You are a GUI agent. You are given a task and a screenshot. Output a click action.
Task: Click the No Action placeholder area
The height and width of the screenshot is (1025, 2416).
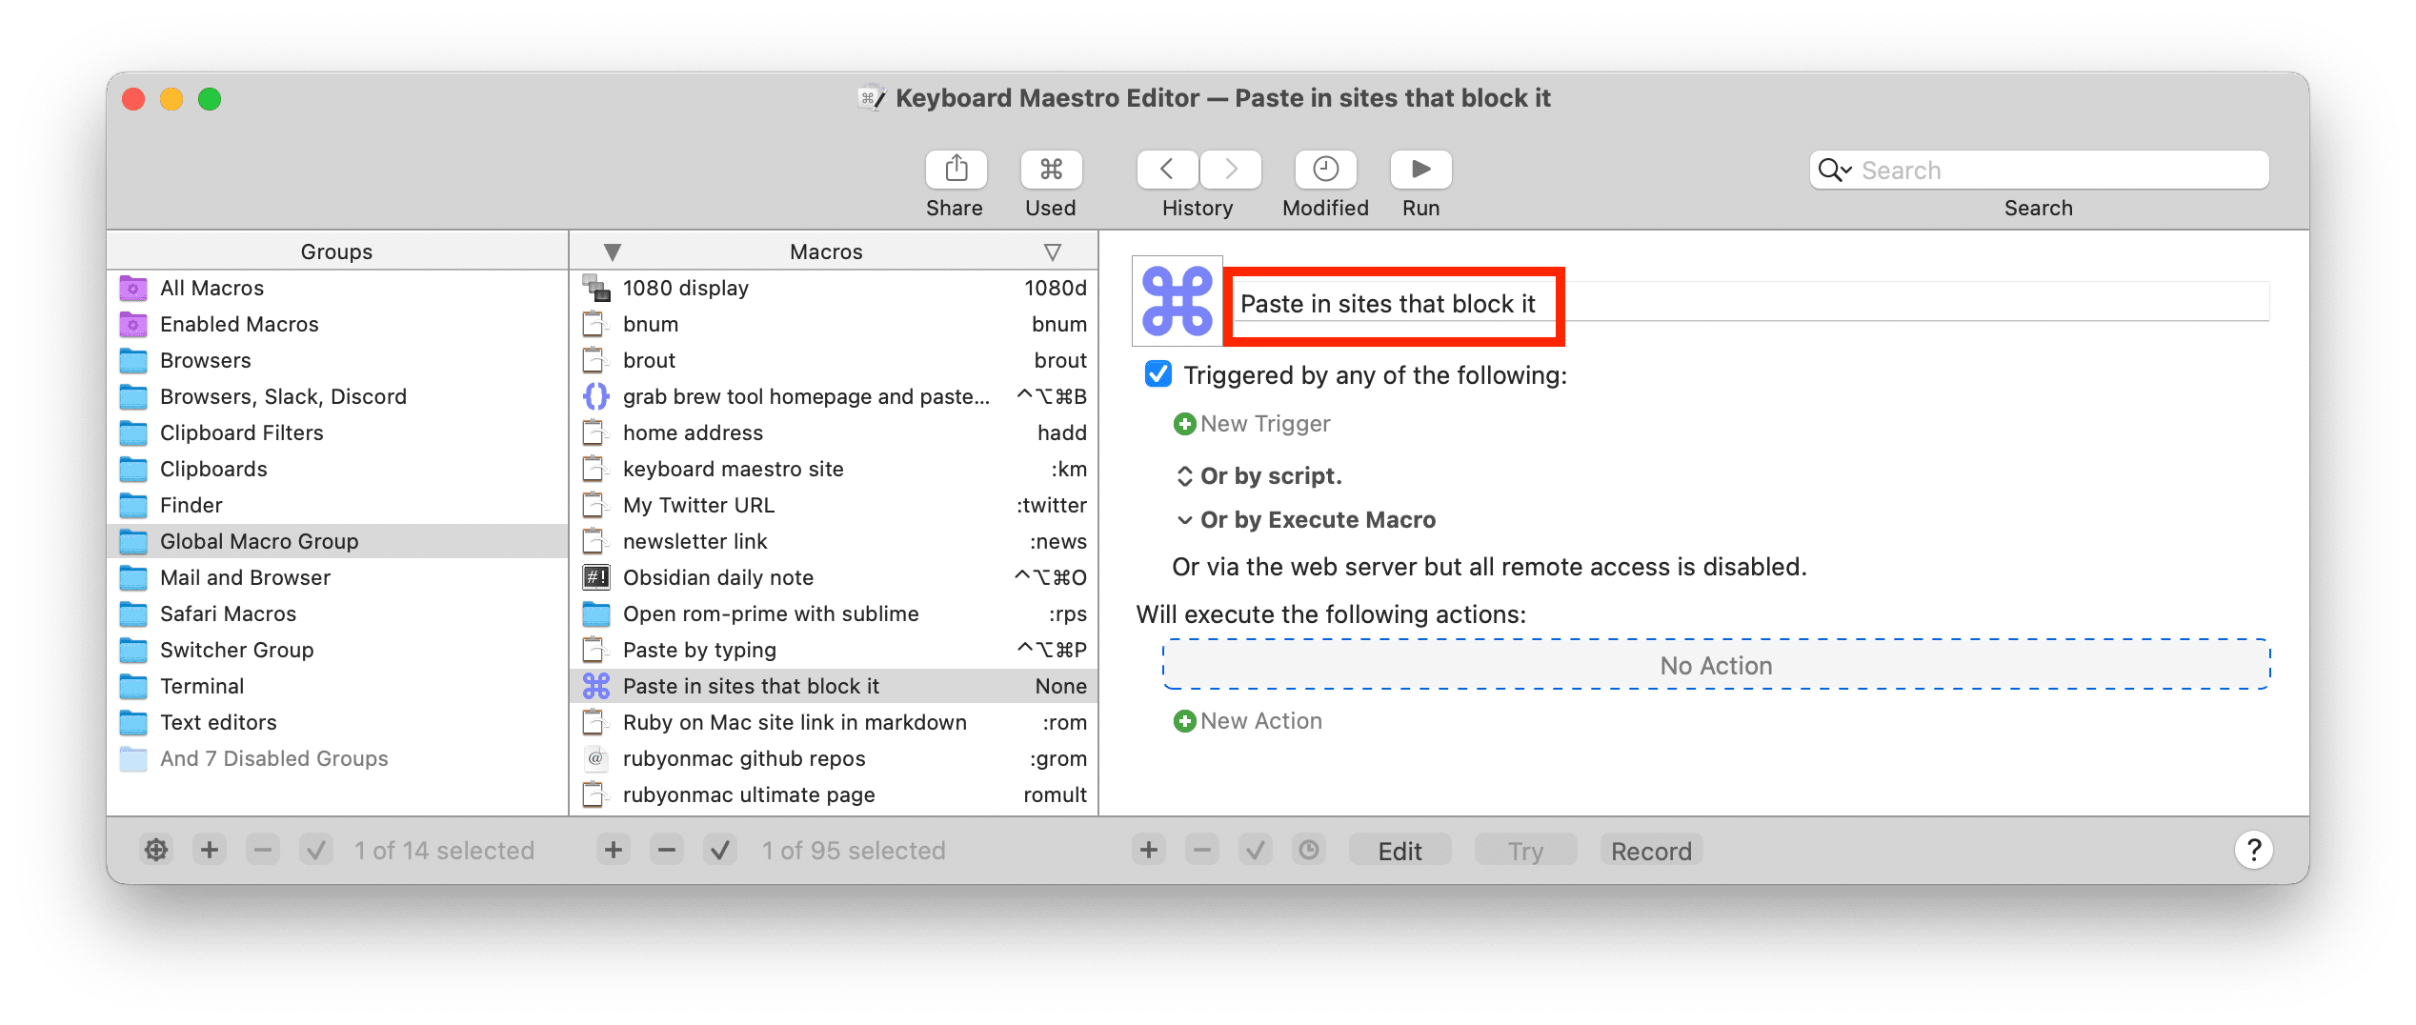click(x=1716, y=665)
